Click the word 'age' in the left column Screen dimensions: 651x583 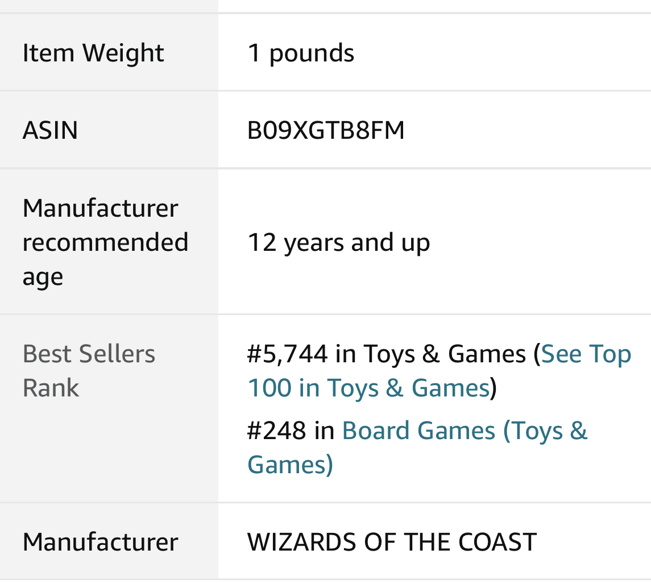click(x=43, y=278)
